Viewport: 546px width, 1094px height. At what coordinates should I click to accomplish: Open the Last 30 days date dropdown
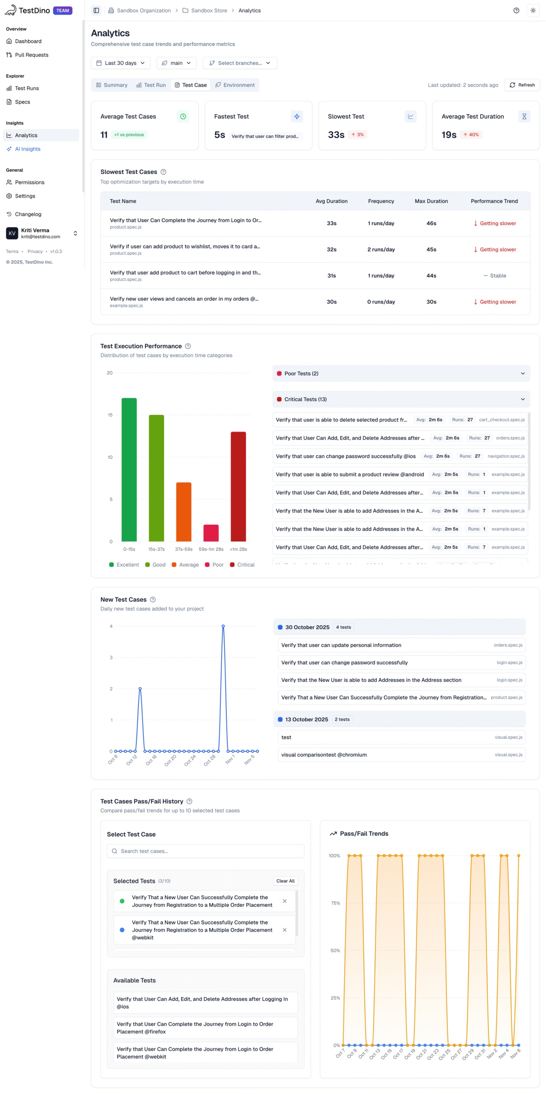(x=120, y=63)
